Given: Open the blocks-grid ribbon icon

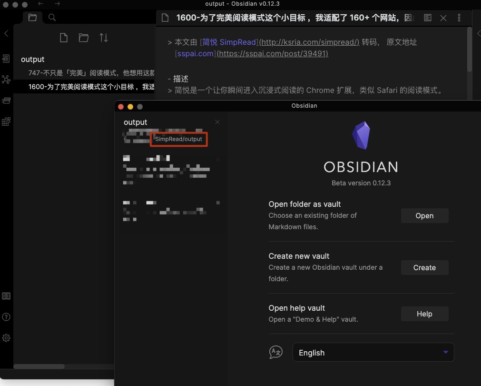Looking at the screenshot, I should tap(6, 122).
